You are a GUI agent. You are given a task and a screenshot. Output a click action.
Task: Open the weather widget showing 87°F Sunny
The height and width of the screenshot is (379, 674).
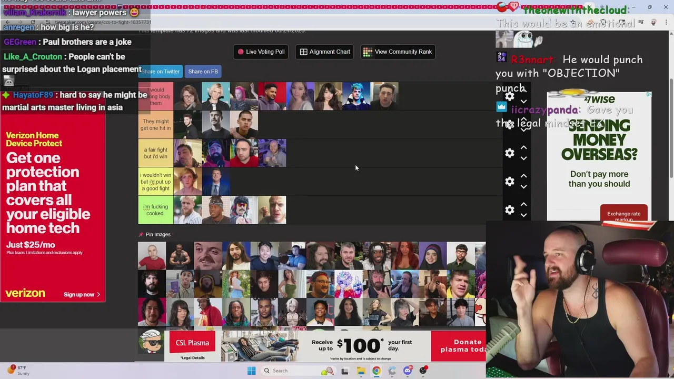[x=17, y=370]
